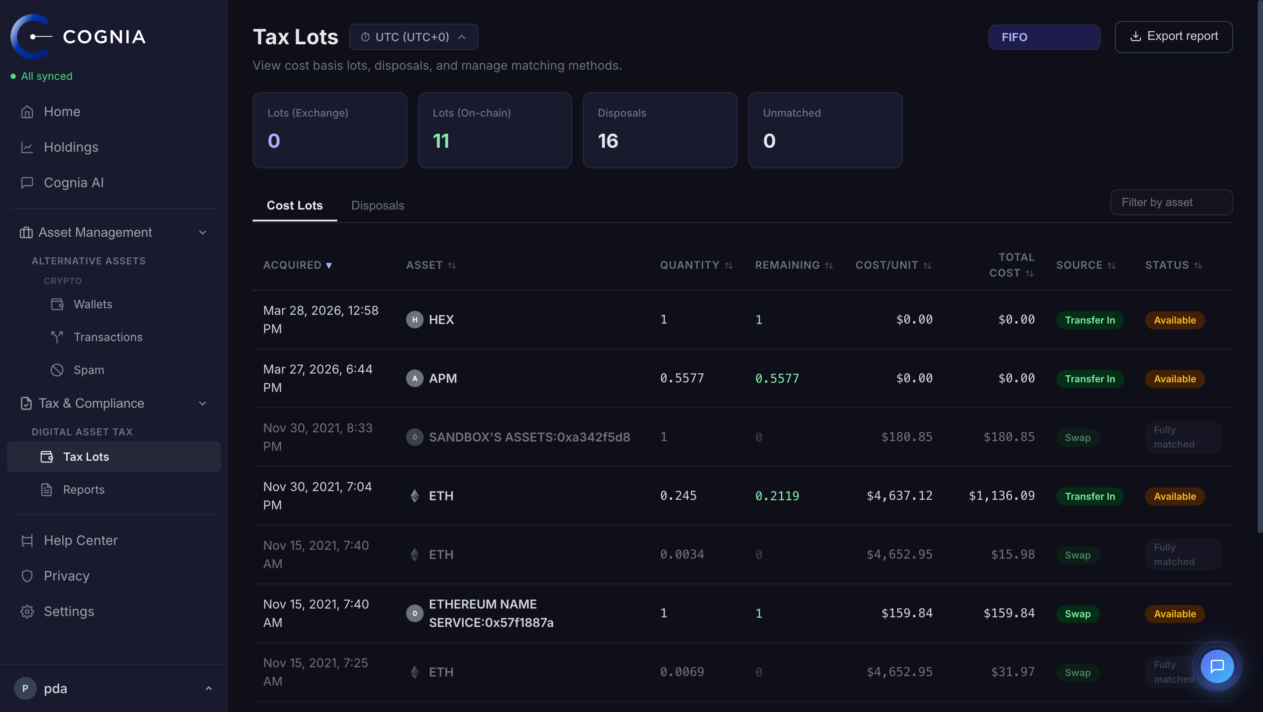
Task: Focus the Filter by asset field
Action: coord(1171,203)
